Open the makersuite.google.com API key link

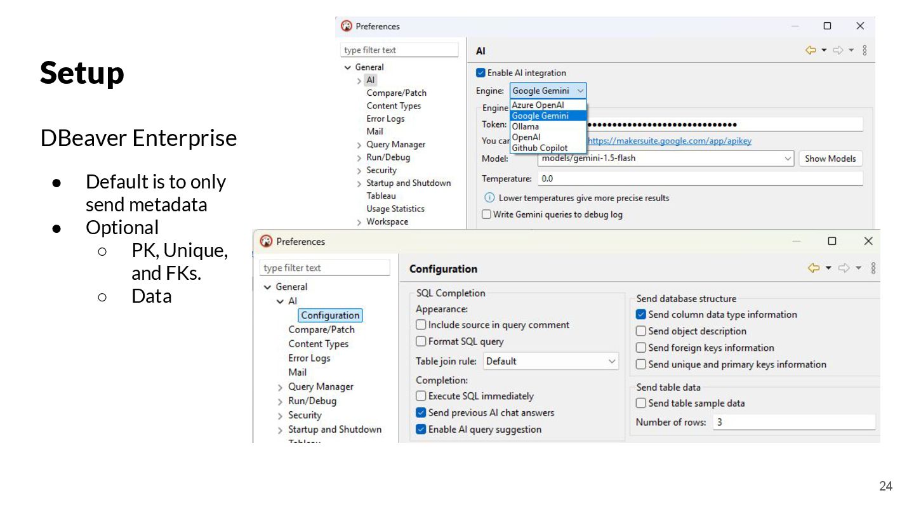(x=670, y=141)
